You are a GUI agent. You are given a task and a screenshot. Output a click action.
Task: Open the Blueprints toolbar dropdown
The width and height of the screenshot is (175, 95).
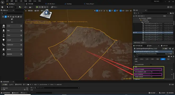tap(25, 7)
